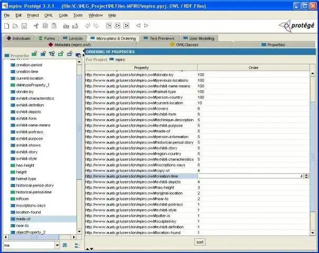Open the Edit menu
This screenshot has width=319, height=253.
point(18,15)
